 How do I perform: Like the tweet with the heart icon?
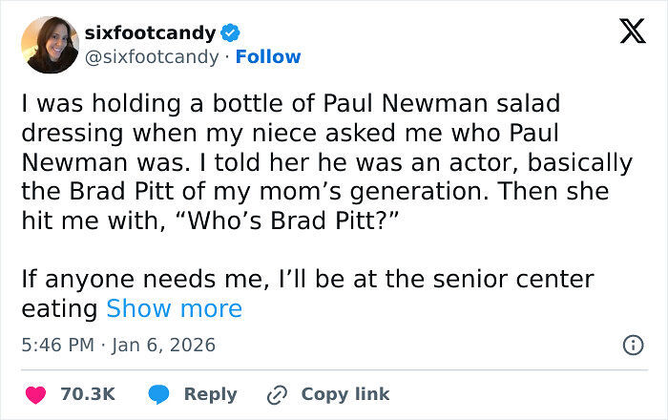pyautogui.click(x=35, y=393)
